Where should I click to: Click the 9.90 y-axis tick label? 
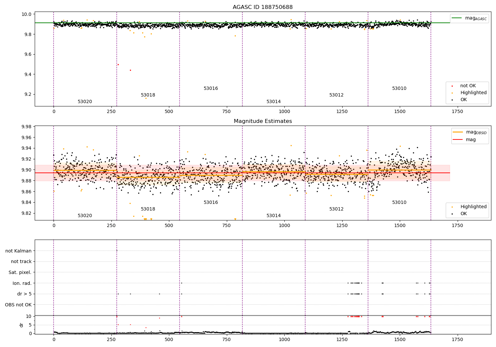[x=26, y=170]
